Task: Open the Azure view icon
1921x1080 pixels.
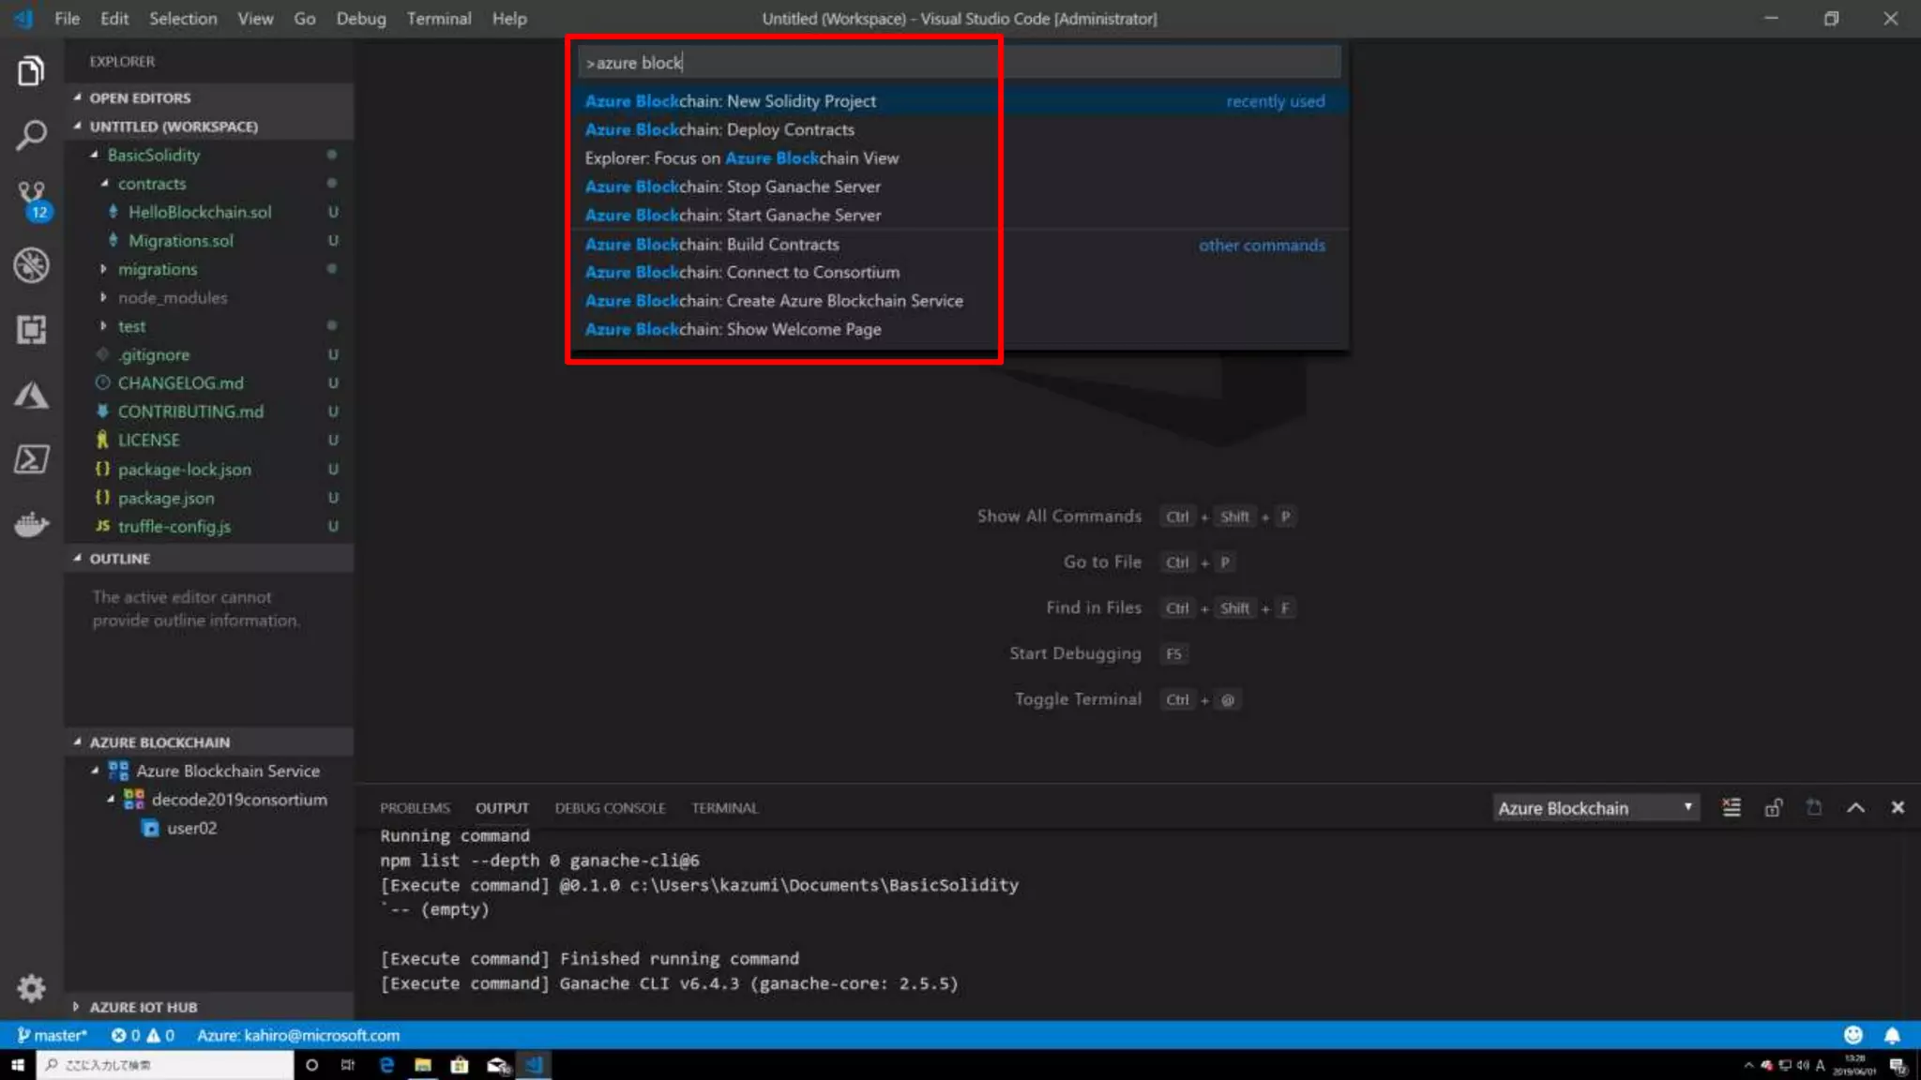Action: point(31,395)
